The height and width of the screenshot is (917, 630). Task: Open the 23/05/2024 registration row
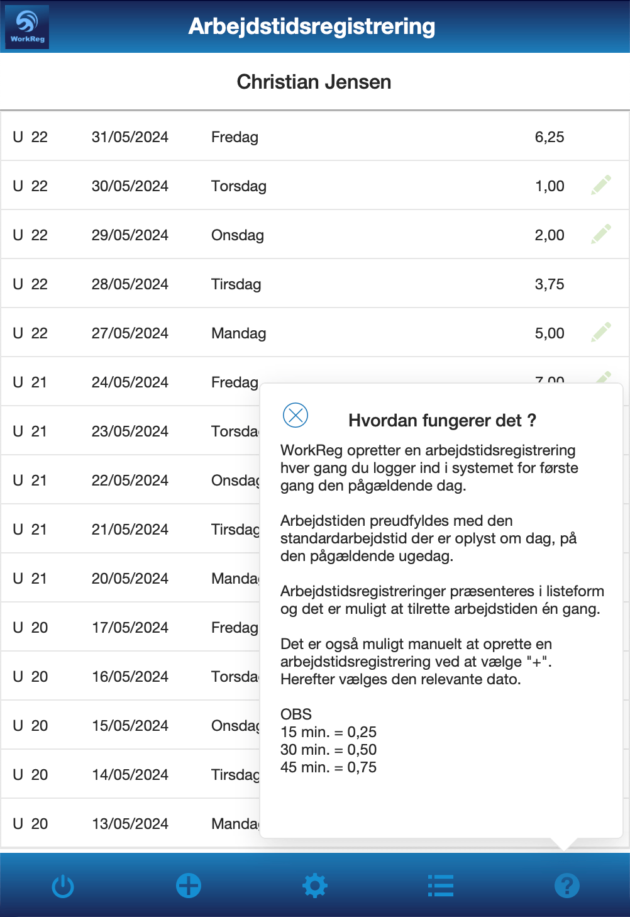point(130,431)
